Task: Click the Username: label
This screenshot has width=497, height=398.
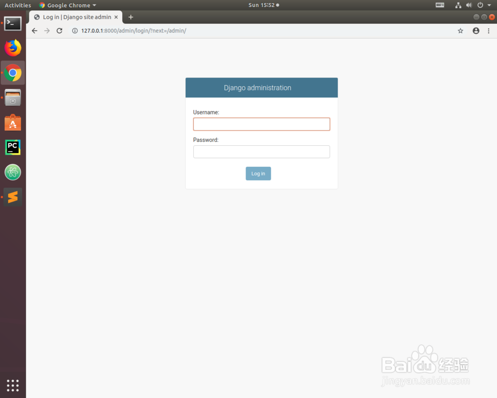Action: pos(206,112)
